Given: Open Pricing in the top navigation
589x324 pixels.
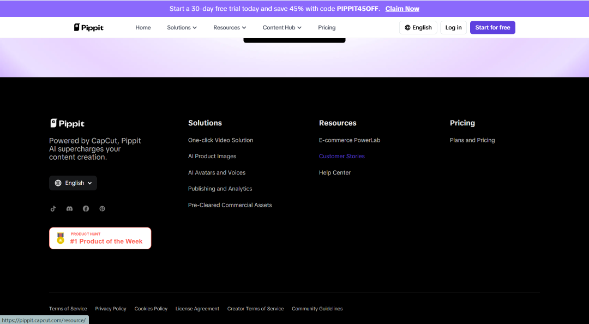Looking at the screenshot, I should [x=327, y=27].
